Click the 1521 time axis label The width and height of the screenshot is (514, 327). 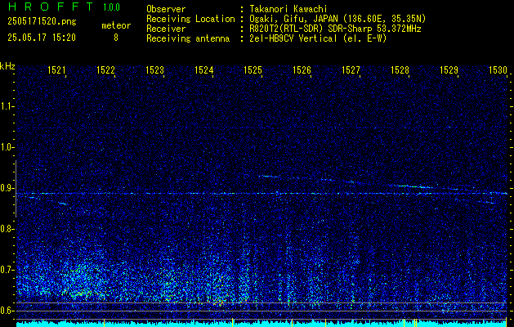tap(56, 69)
